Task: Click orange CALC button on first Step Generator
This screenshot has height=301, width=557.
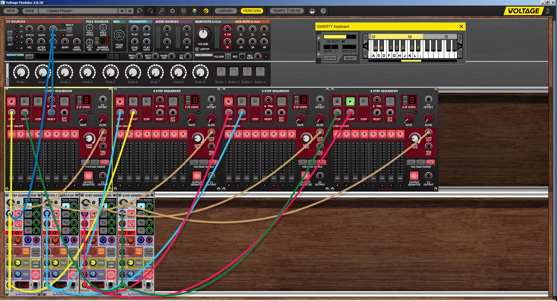Action: pos(26,251)
